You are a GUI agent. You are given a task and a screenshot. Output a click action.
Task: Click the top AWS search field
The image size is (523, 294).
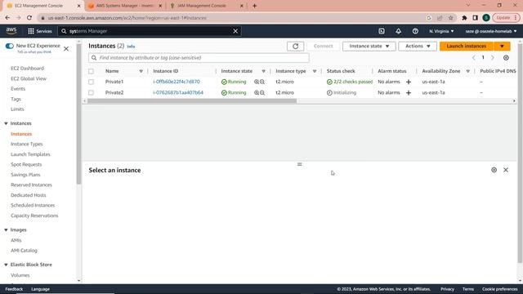[150, 31]
